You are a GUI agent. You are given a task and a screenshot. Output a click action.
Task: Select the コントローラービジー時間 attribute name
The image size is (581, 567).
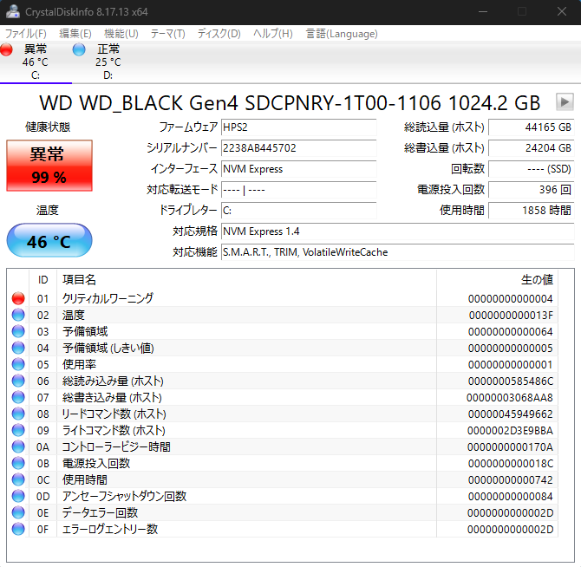click(x=116, y=446)
